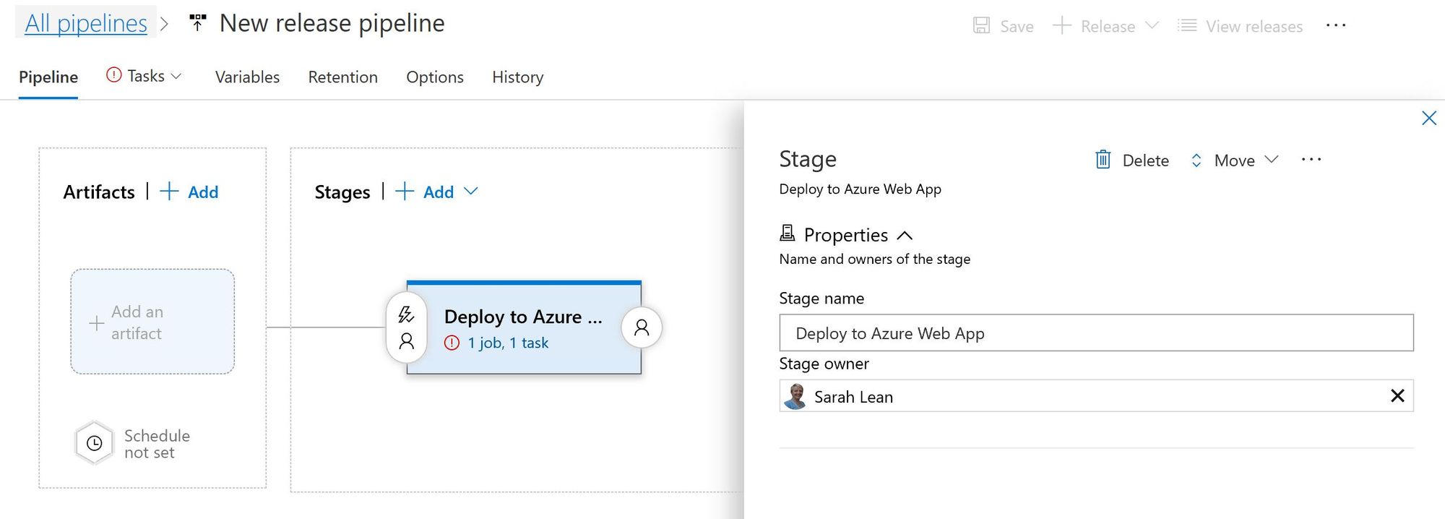The width and height of the screenshot is (1445, 519).
Task: Click Sarah Lean's avatar picture
Action: 796,396
